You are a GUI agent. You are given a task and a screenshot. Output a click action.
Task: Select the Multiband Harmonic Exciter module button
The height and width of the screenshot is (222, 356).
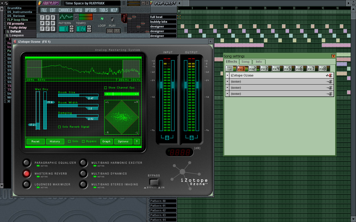tap(83, 163)
